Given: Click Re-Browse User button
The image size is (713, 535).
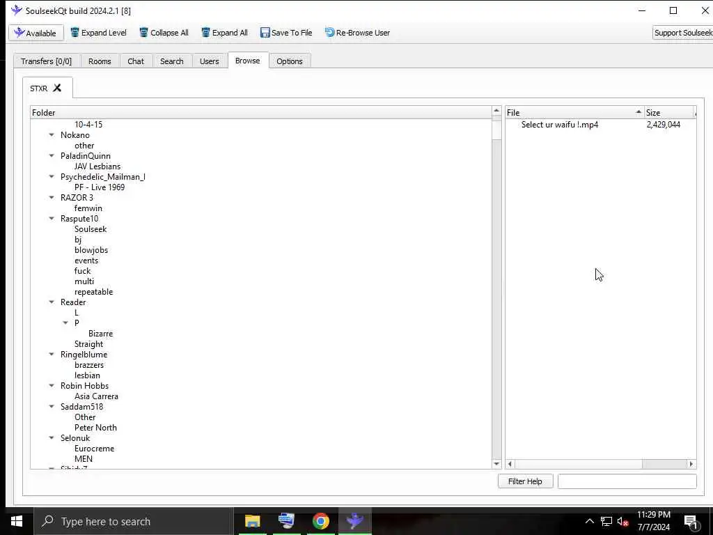Looking at the screenshot, I should (357, 33).
